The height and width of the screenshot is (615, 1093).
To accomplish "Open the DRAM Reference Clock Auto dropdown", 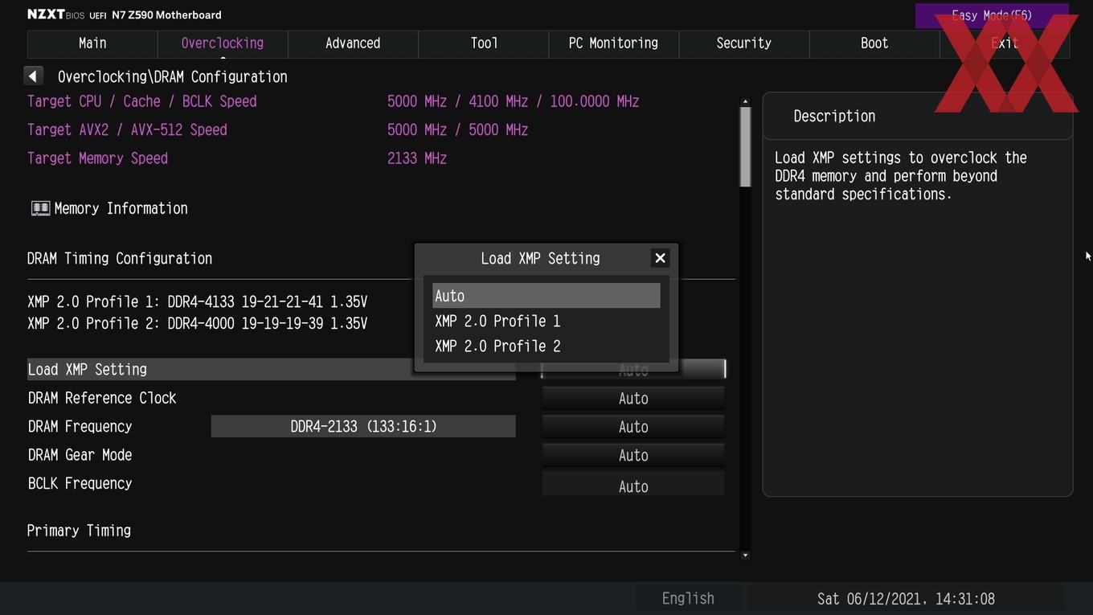I will (633, 398).
